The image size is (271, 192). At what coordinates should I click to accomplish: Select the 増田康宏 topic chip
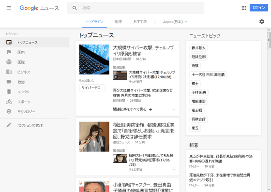pos(198,102)
